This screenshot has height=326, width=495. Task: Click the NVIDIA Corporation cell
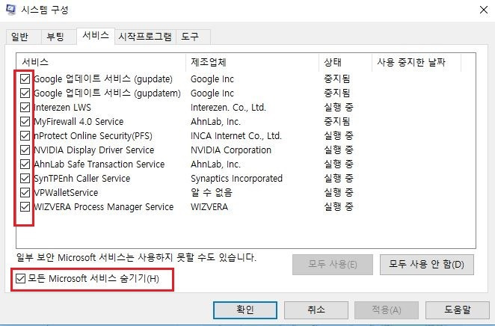click(231, 150)
